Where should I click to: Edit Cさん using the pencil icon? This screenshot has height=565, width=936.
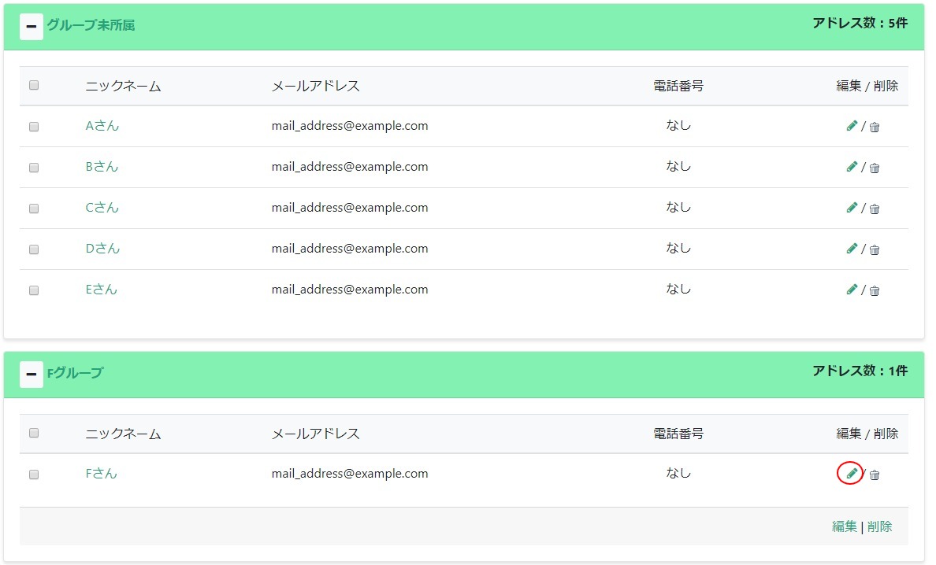click(x=852, y=208)
